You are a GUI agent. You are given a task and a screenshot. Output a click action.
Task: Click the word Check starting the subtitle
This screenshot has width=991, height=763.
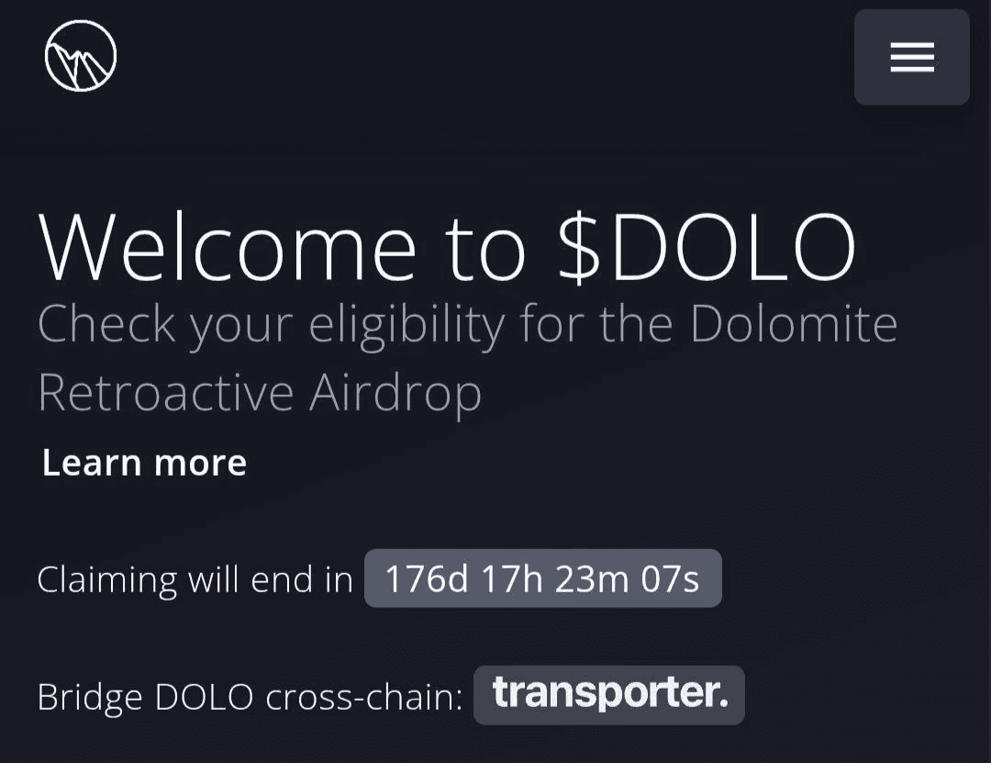106,324
